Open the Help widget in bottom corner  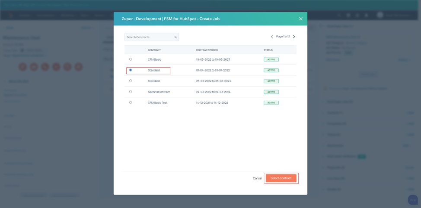tap(412, 200)
